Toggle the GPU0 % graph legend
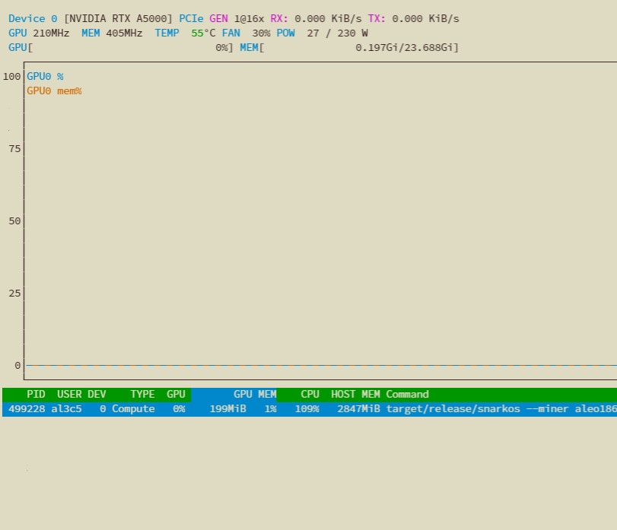The width and height of the screenshot is (617, 530). [x=44, y=76]
